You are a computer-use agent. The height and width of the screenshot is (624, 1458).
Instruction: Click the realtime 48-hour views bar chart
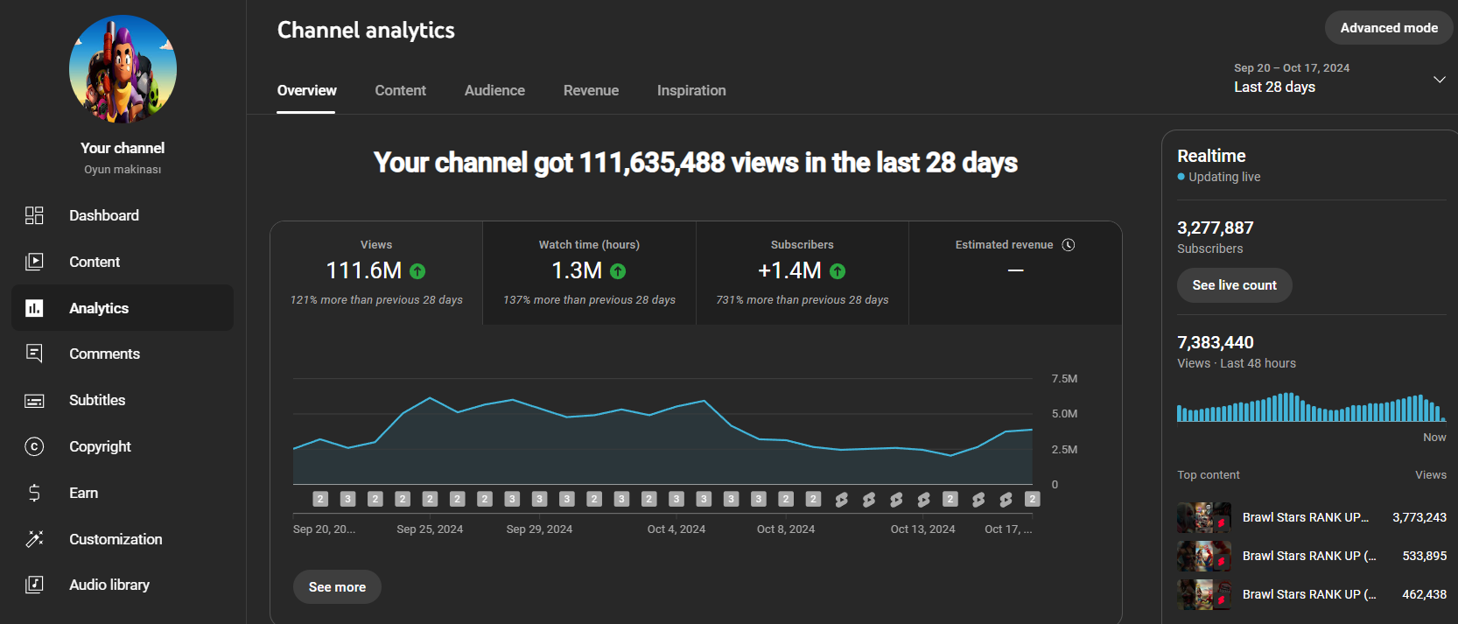pos(1310,407)
